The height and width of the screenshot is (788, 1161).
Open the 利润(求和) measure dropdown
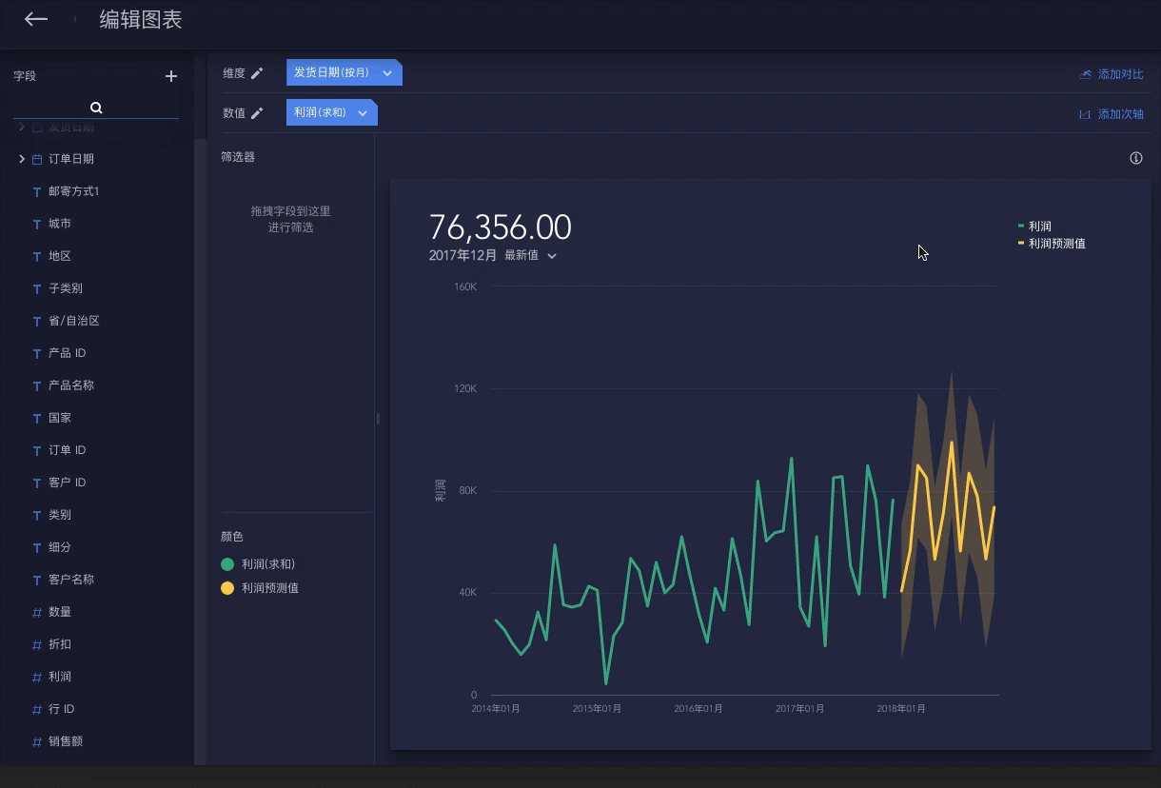pos(363,113)
